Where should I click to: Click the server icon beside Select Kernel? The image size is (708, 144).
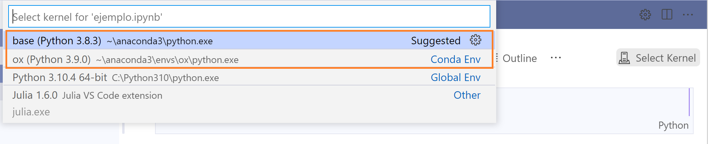click(624, 58)
